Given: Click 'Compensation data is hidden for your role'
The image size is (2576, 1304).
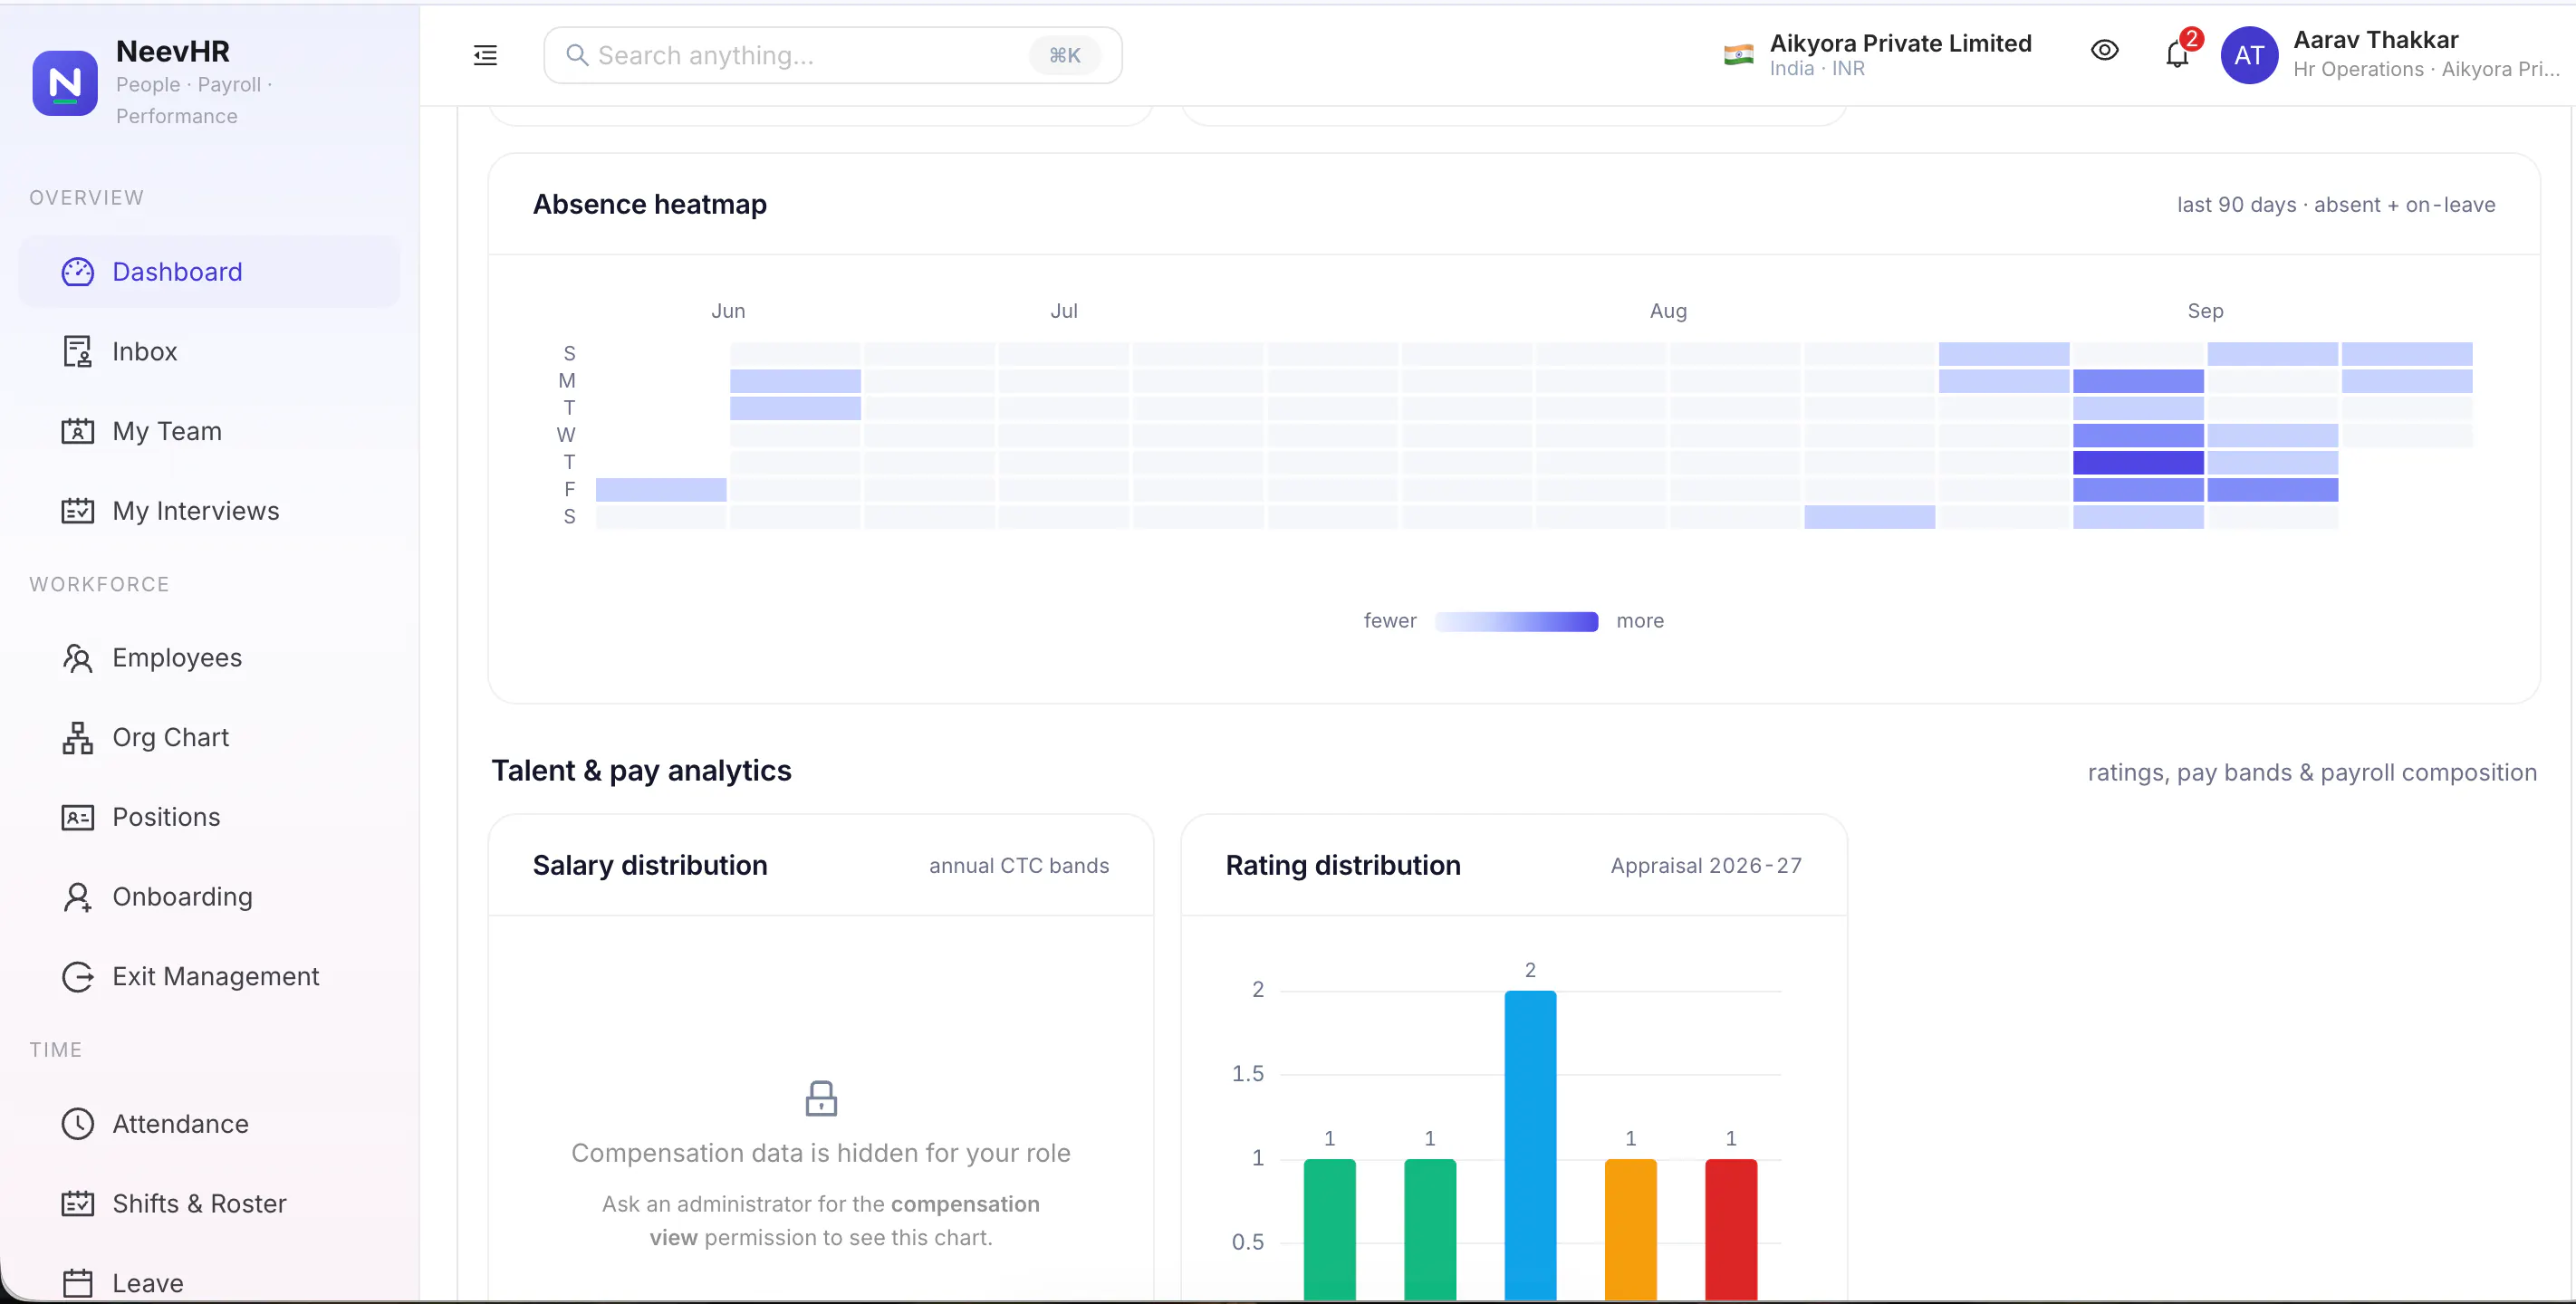Looking at the screenshot, I should pyautogui.click(x=821, y=1153).
